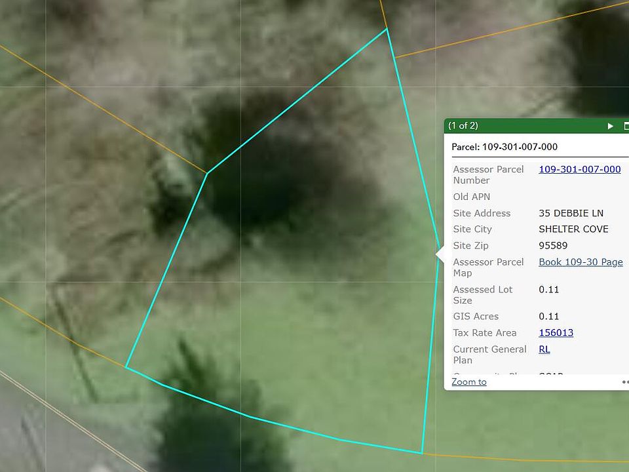Open the RL general plan link
Viewport: 629px width, 472px height.
544,349
